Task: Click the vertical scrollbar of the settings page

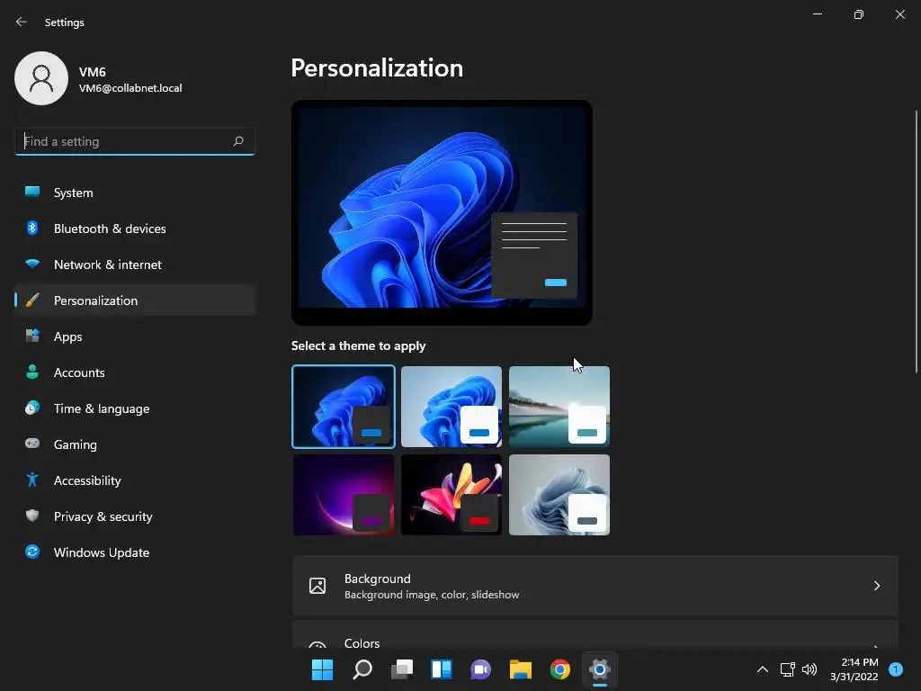Action: (x=917, y=241)
